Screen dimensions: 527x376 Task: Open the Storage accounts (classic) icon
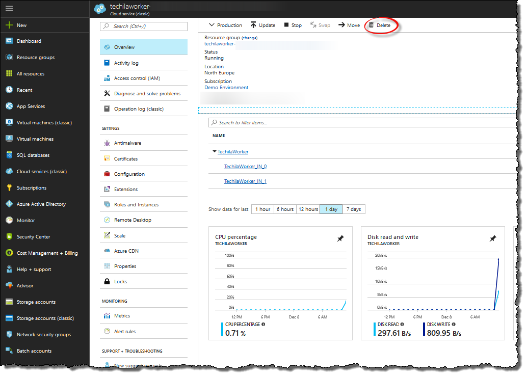(x=9, y=318)
